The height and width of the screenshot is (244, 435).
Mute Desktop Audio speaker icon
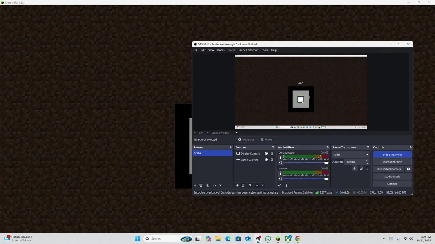pos(280,163)
